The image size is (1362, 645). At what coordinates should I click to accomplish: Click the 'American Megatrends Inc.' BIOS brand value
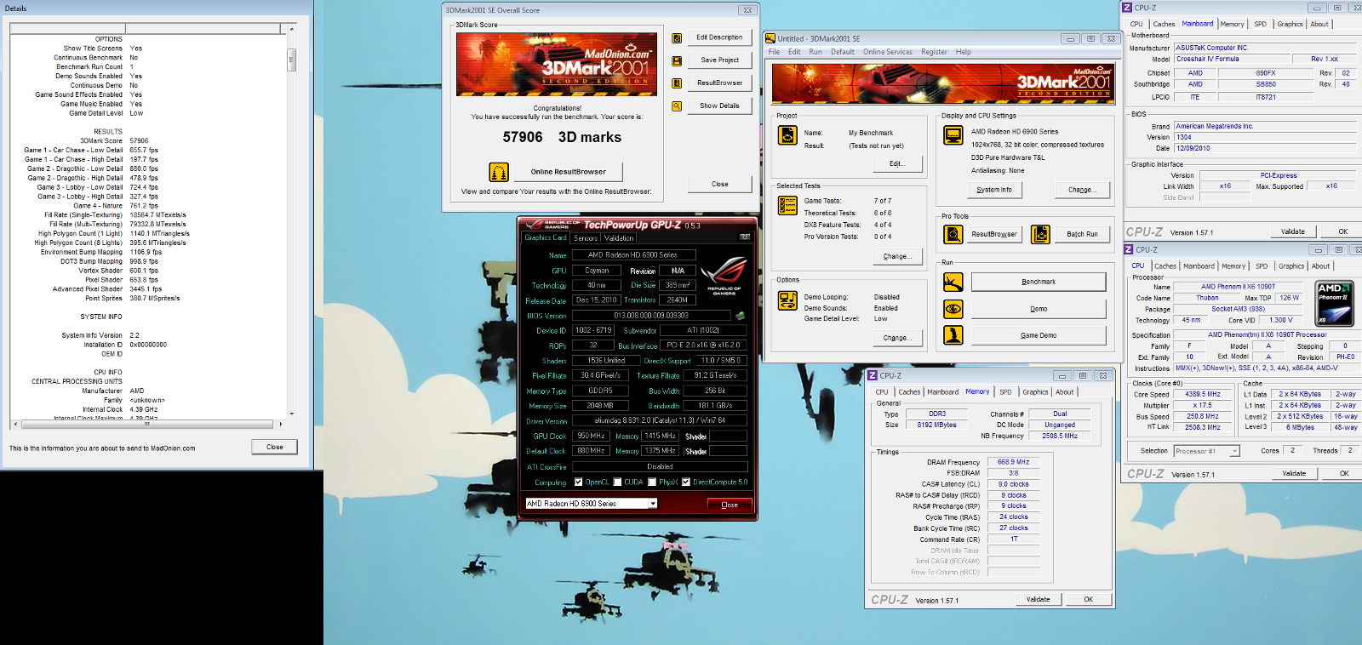pyautogui.click(x=1215, y=126)
